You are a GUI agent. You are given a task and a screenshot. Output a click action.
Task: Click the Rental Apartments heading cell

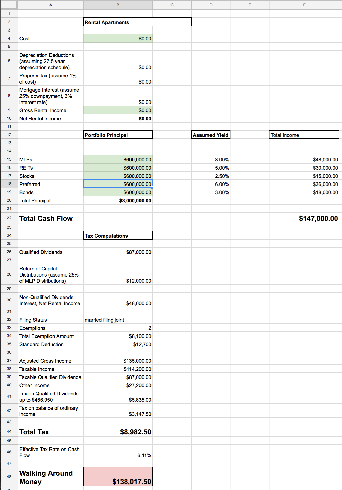pyautogui.click(x=137, y=22)
